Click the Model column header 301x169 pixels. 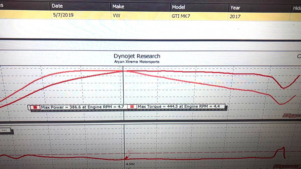[178, 7]
